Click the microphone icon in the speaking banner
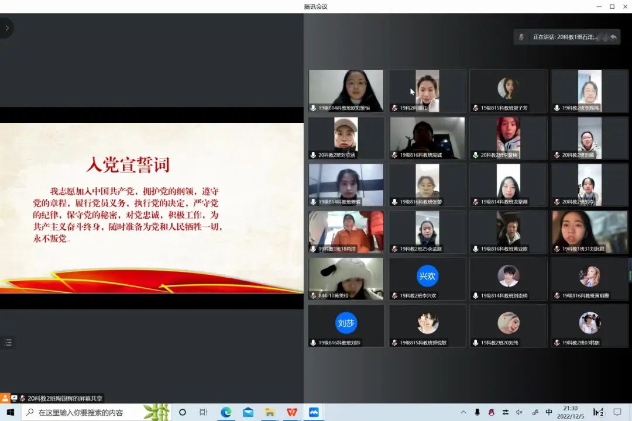The width and height of the screenshot is (632, 421). (x=520, y=36)
